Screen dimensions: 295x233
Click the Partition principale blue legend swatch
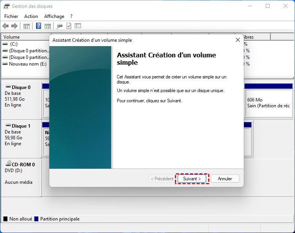(36, 219)
